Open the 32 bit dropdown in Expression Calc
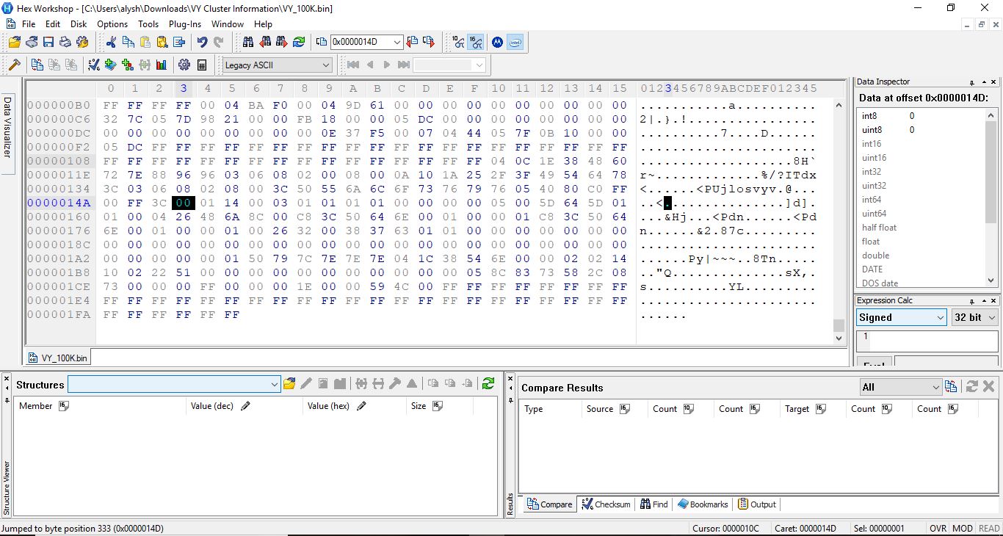1003x536 pixels. click(992, 317)
